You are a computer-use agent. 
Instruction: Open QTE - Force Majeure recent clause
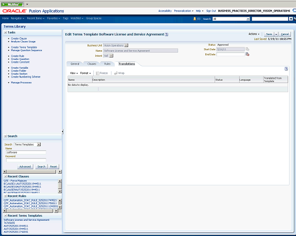click(15, 181)
